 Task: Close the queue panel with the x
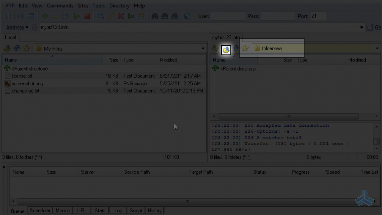coord(4,167)
